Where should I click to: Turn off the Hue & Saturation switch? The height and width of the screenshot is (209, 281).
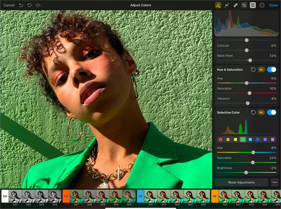271,69
